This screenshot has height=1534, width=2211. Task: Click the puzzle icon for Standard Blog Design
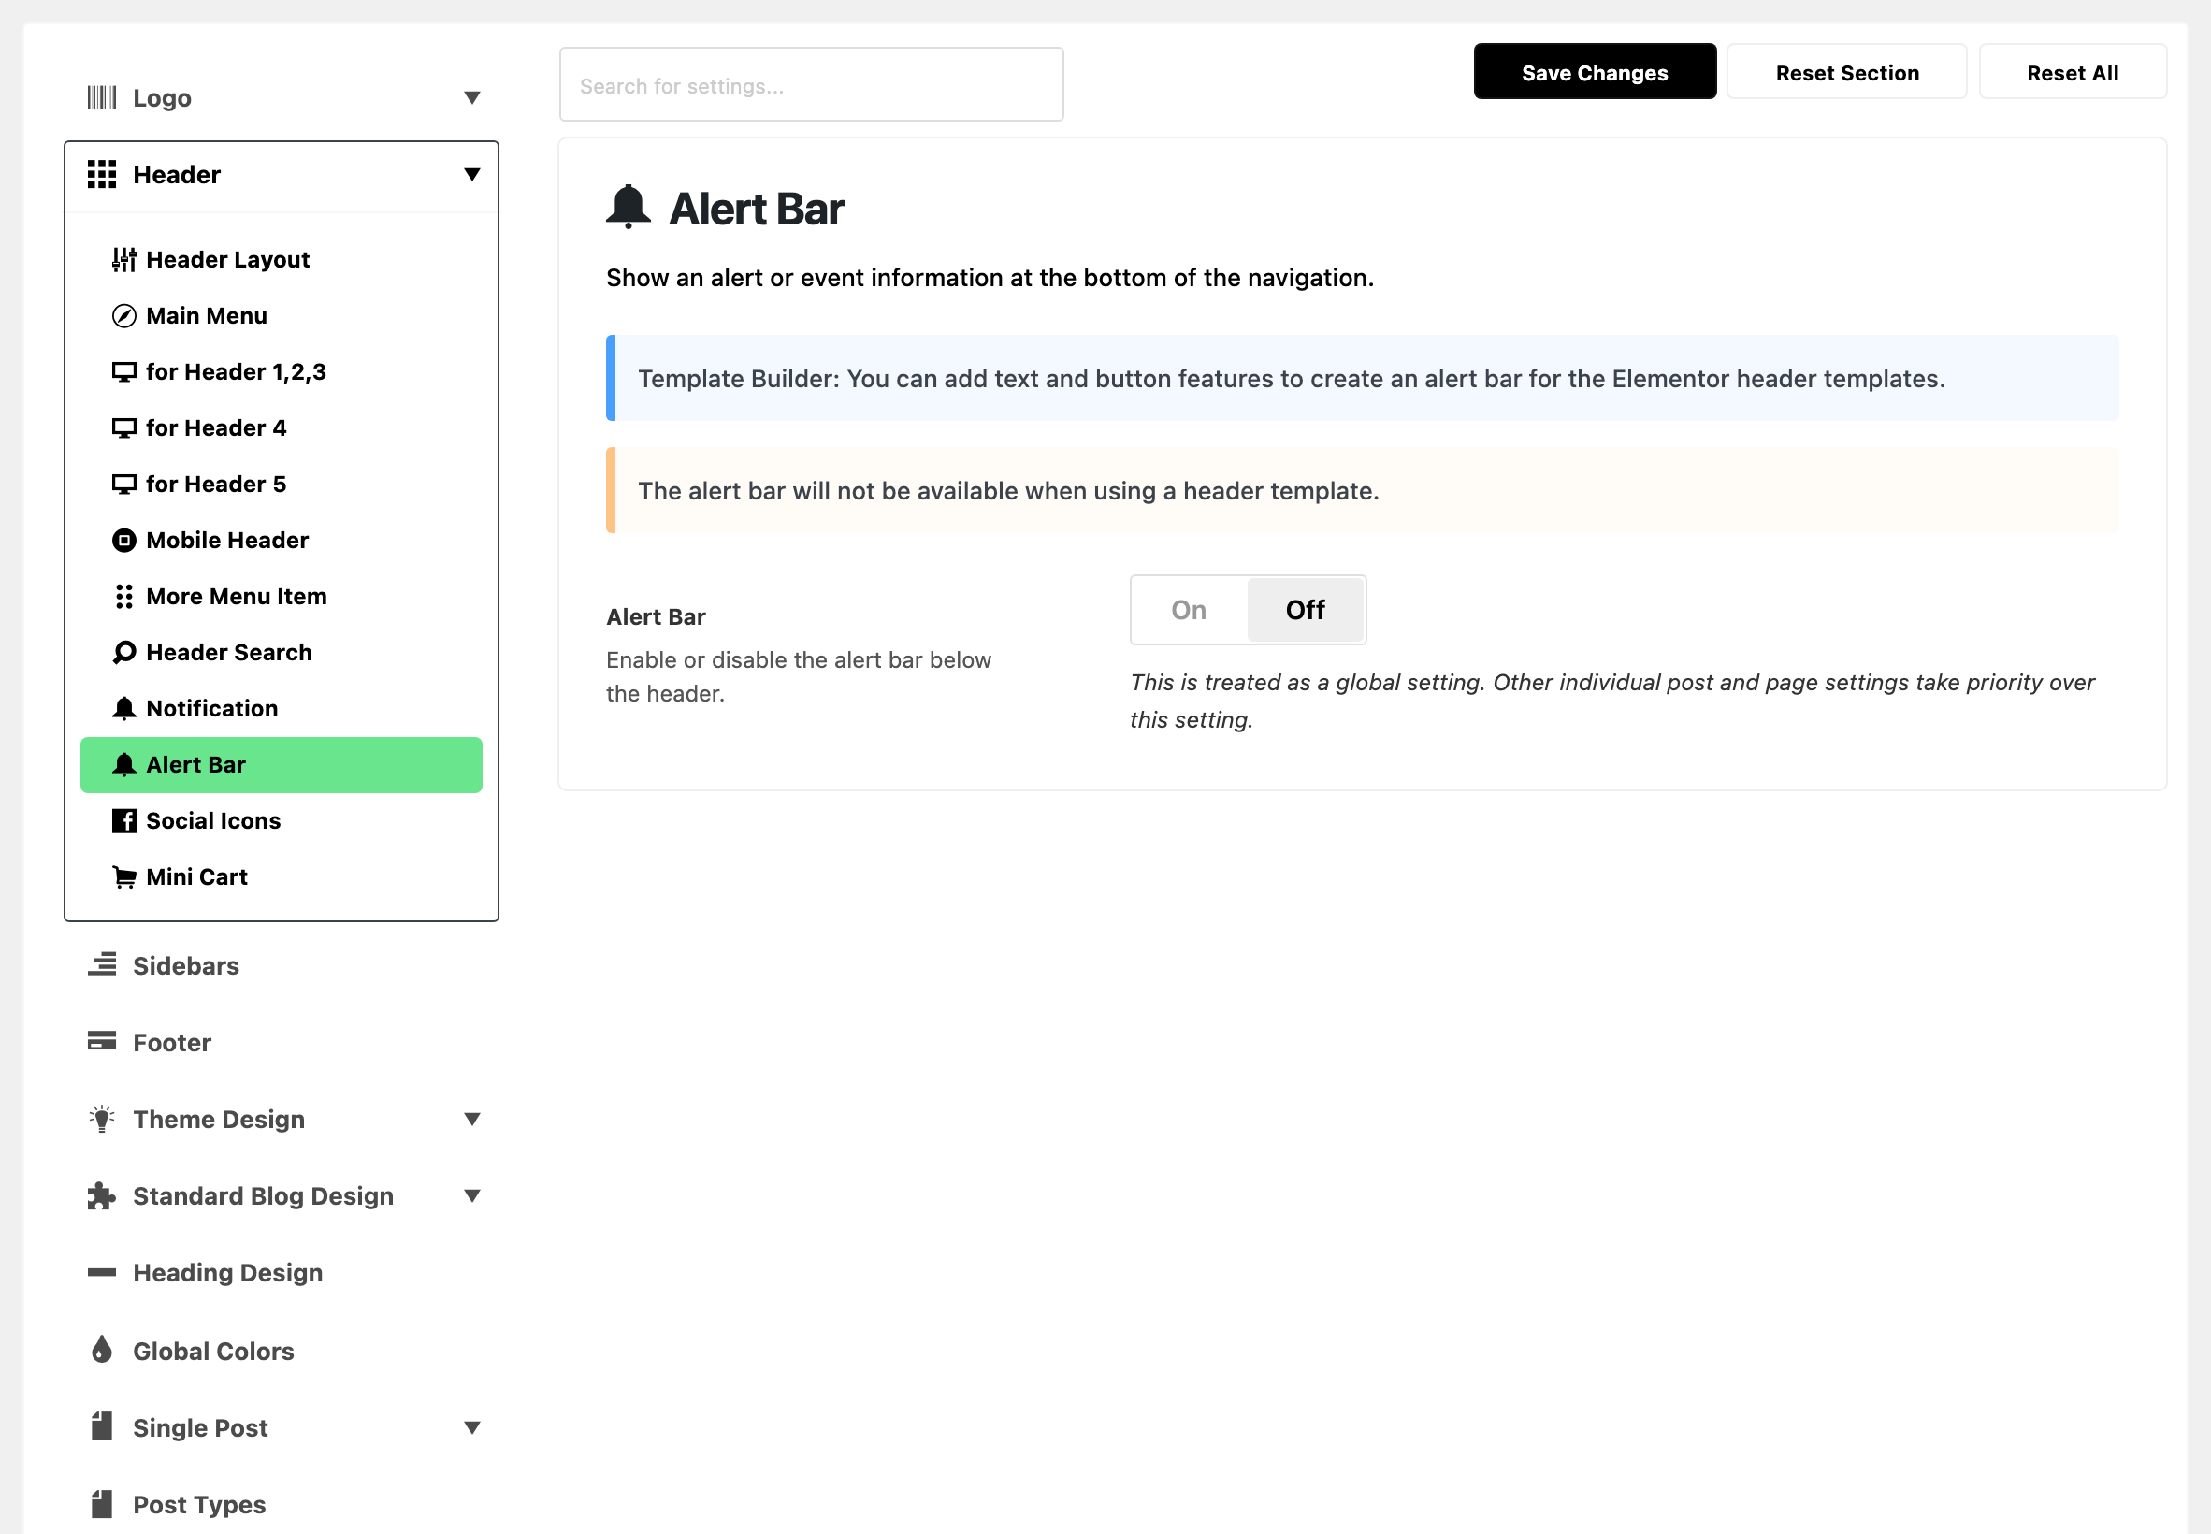102,1195
